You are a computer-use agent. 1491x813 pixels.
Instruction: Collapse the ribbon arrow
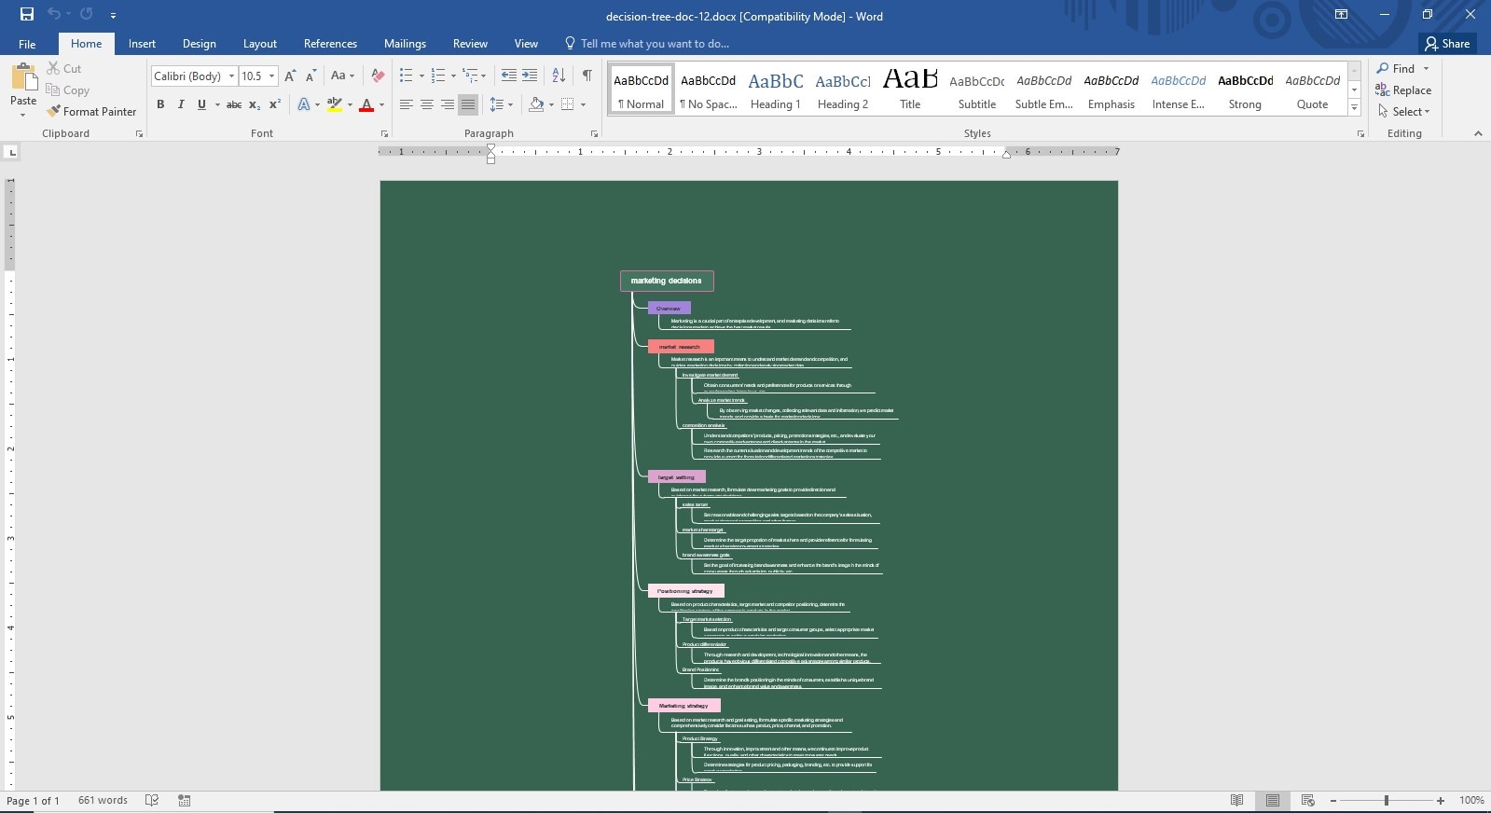click(x=1478, y=133)
